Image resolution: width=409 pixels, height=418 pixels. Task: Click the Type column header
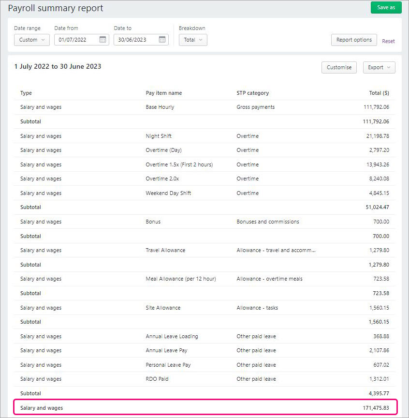pyautogui.click(x=26, y=93)
